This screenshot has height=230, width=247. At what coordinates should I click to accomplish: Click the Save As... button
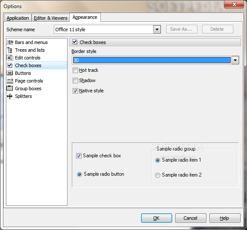[x=182, y=29]
